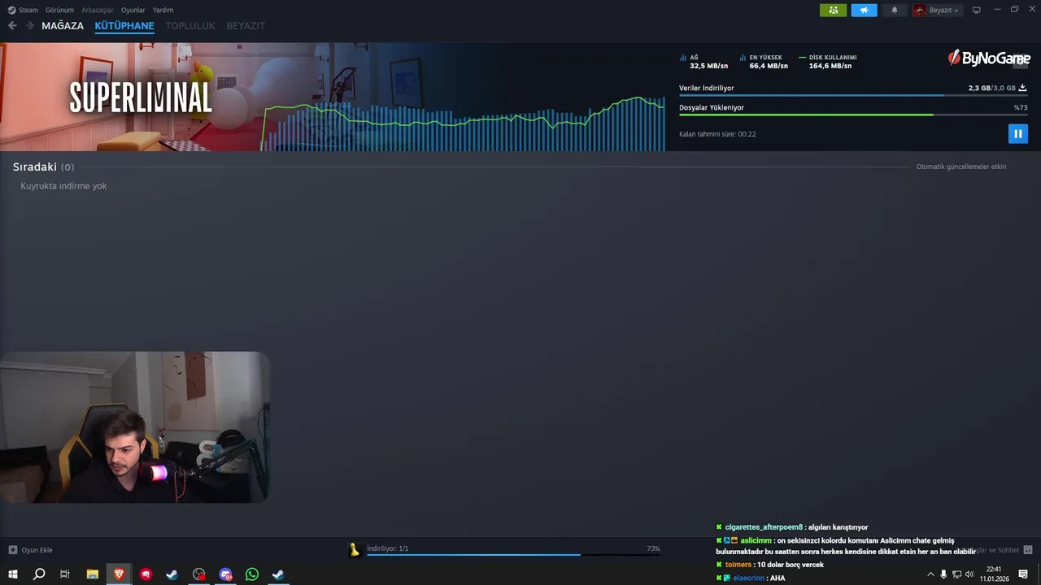Viewport: 1041px width, 585px height.
Task: Open the TOPLULUK tab
Action: (x=190, y=26)
